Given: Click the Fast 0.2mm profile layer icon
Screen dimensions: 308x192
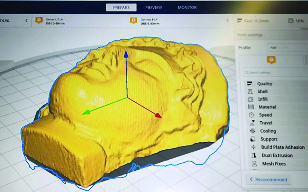Looking at the screenshot, I should coord(239,20).
